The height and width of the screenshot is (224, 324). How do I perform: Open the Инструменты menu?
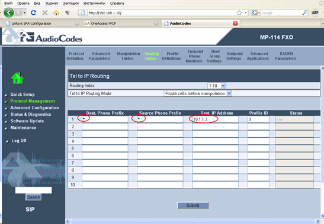pyautogui.click(x=94, y=3)
